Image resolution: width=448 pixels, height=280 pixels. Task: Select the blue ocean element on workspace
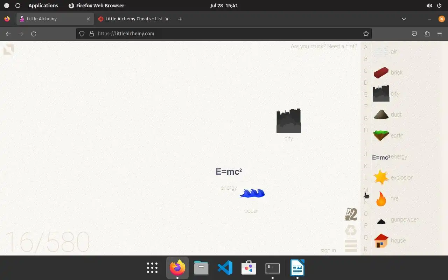point(252,193)
